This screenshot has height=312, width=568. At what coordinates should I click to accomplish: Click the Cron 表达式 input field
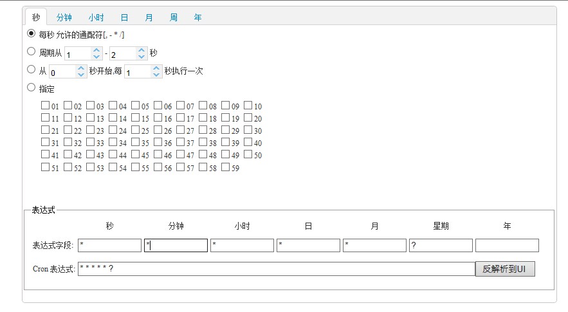(277, 269)
